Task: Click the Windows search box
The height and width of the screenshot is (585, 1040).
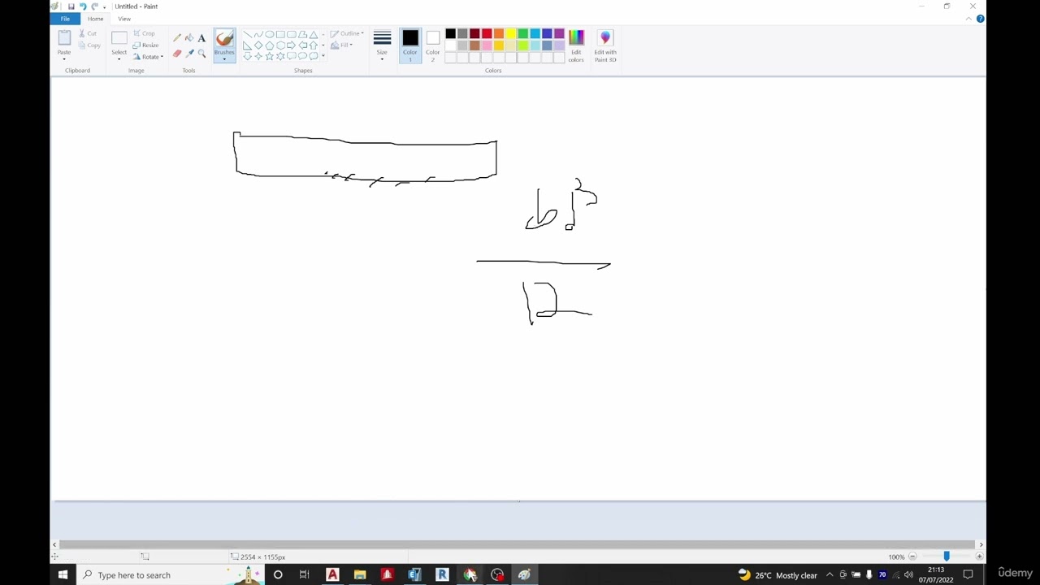Action: 171,574
